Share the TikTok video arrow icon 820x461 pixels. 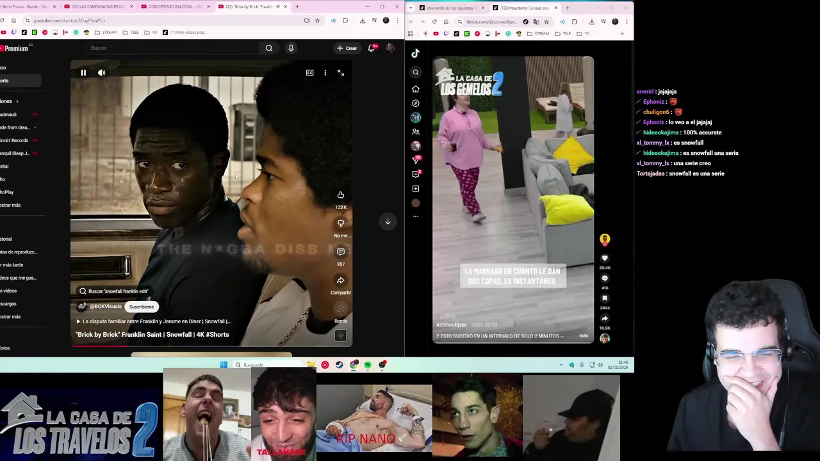coord(605,318)
